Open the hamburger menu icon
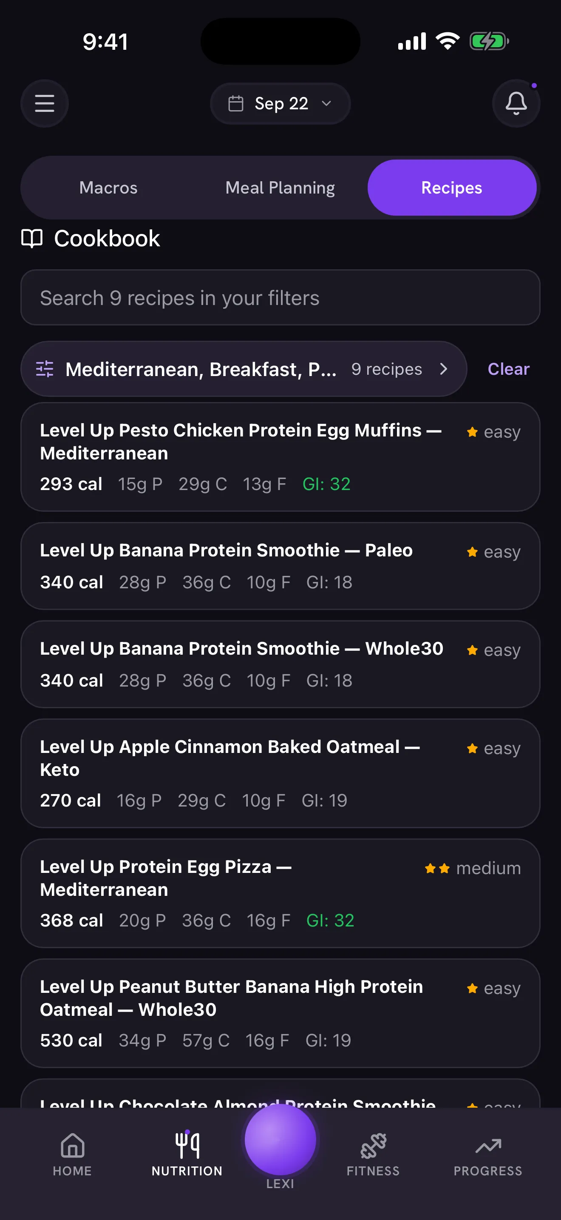 (x=45, y=103)
